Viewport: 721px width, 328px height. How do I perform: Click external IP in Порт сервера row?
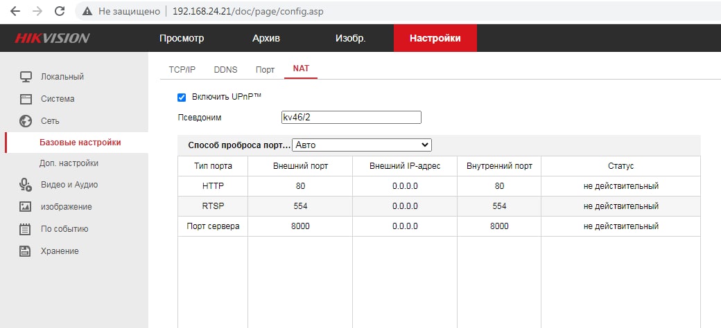point(405,226)
